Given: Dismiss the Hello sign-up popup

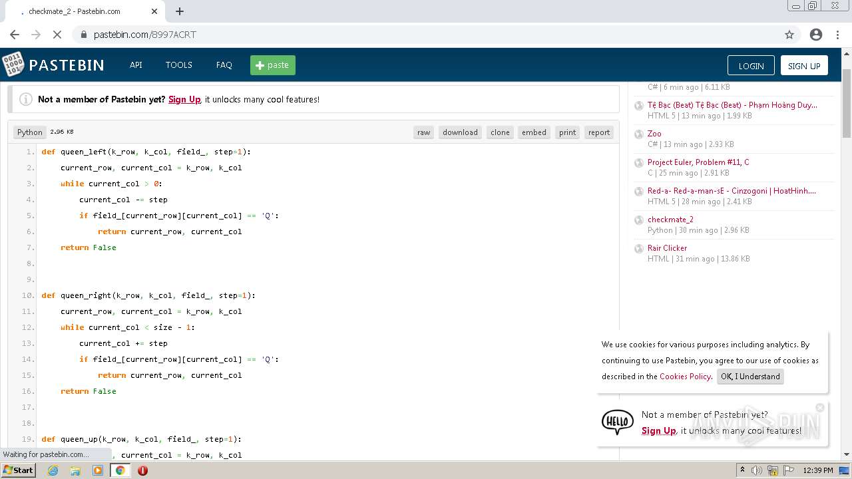Looking at the screenshot, I should [x=820, y=407].
